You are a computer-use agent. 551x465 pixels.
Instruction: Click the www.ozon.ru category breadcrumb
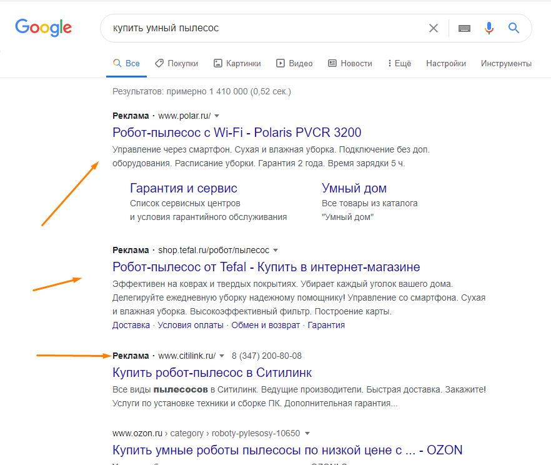point(206,433)
